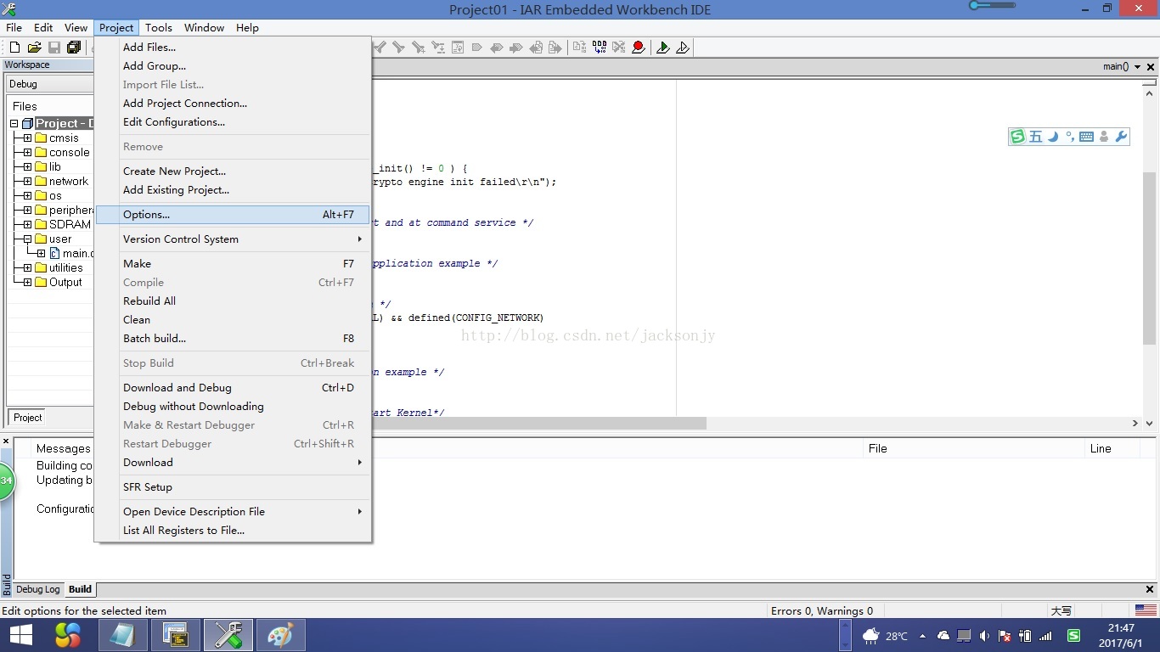This screenshot has height=652, width=1160.
Task: Click the Action Center flag tray icon
Action: pyautogui.click(x=1005, y=636)
